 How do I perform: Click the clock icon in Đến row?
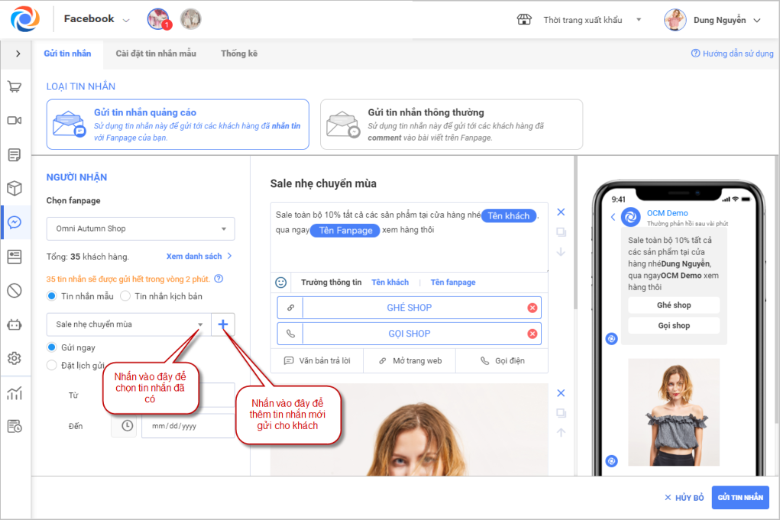point(128,426)
